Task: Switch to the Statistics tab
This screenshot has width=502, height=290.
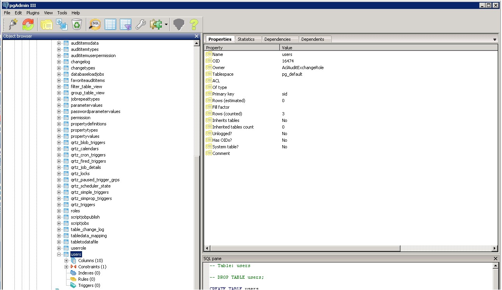Action: click(246, 39)
